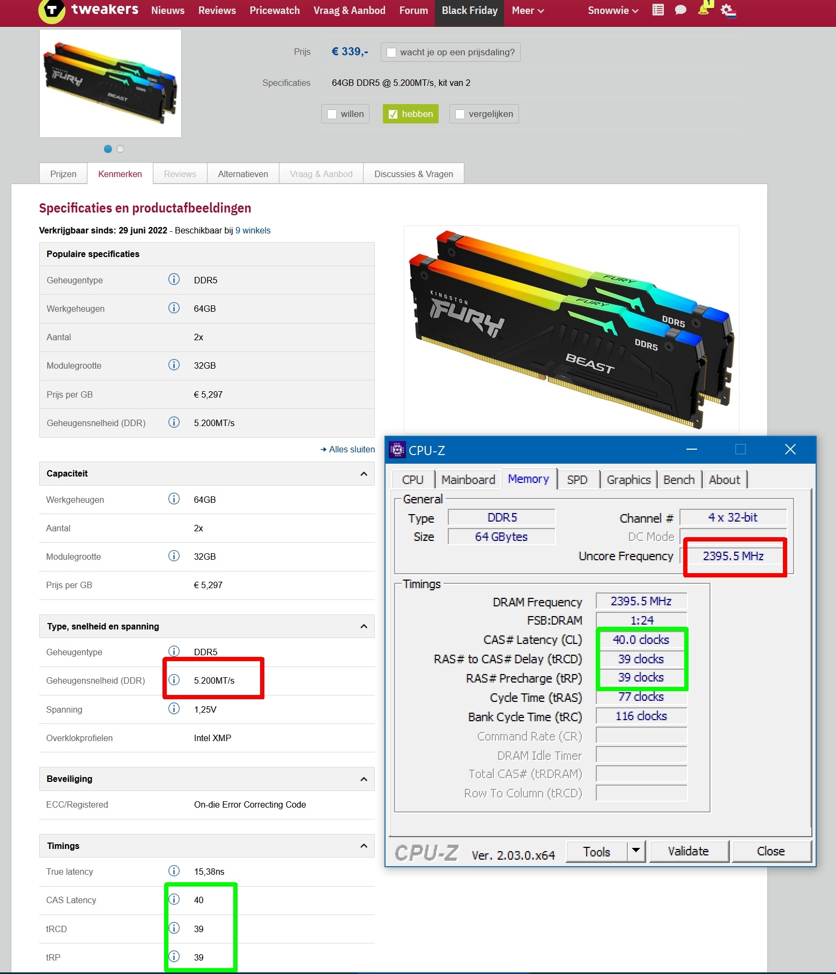The image size is (836, 974).
Task: Click the DRAM Frequency value field in CPU-Z
Action: click(x=641, y=601)
